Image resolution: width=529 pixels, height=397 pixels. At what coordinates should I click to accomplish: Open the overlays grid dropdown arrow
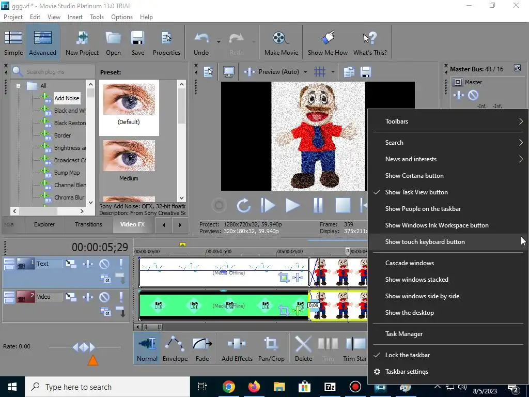333,71
